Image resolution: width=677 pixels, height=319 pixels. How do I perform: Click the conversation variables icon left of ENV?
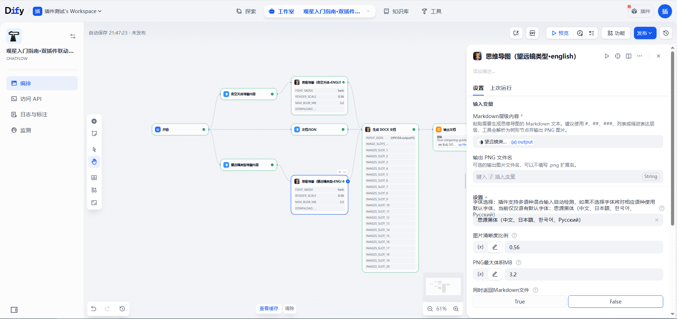tap(516, 33)
